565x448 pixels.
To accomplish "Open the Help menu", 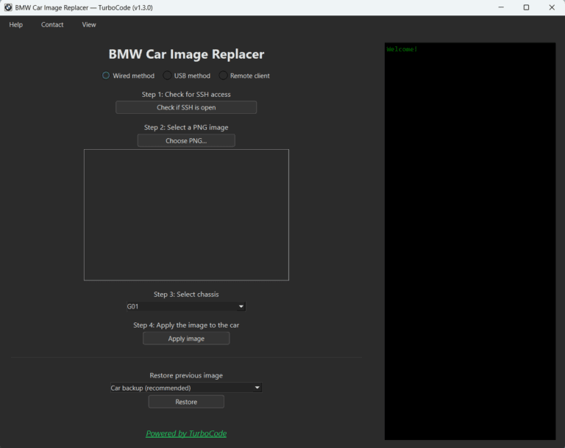I will 15,25.
